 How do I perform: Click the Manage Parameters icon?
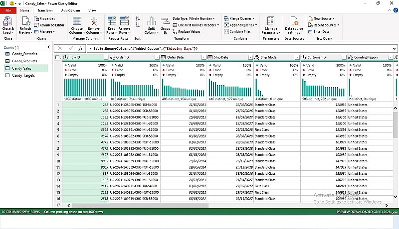[x=270, y=21]
